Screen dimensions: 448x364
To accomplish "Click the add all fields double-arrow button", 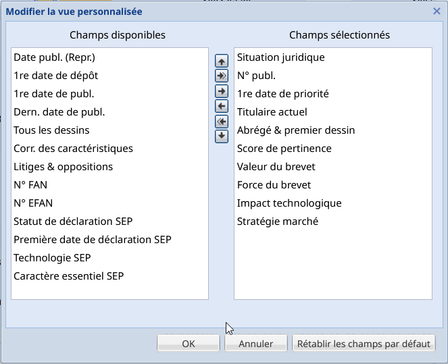I will 221,76.
